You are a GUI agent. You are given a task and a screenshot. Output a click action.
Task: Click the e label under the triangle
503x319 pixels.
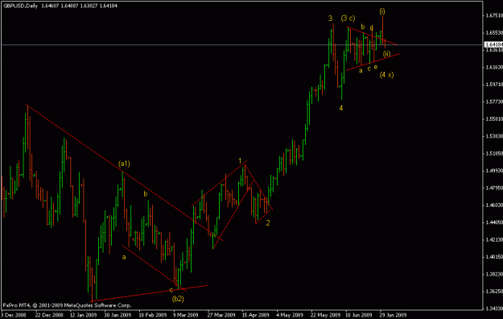point(376,67)
